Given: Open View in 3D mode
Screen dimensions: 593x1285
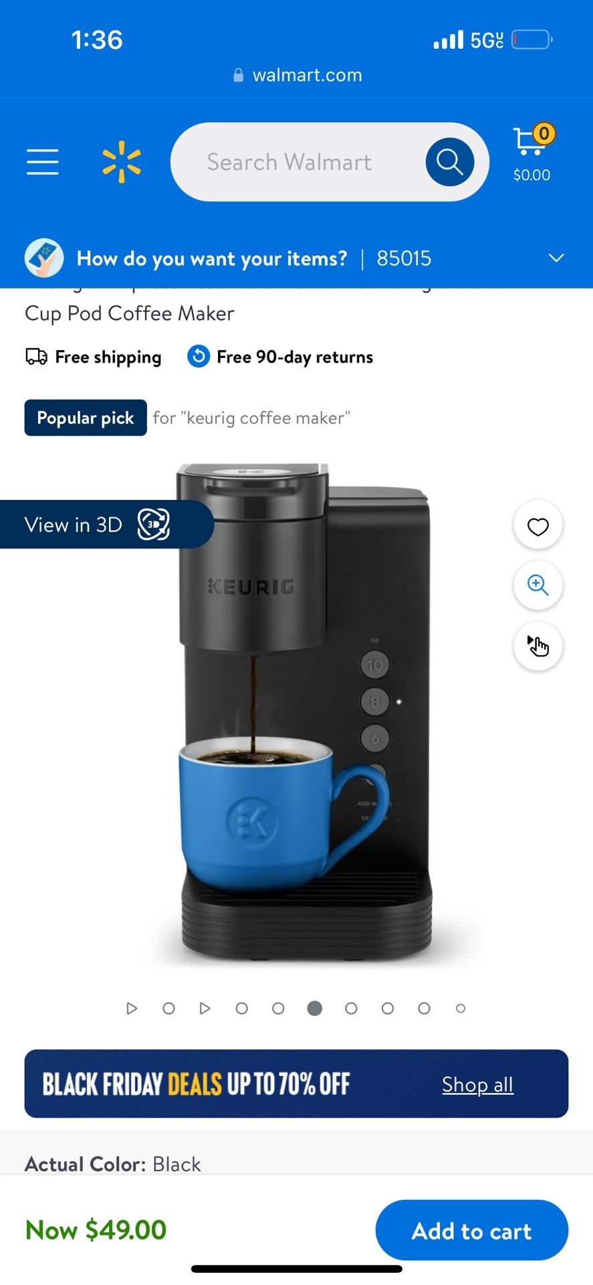Looking at the screenshot, I should point(107,525).
